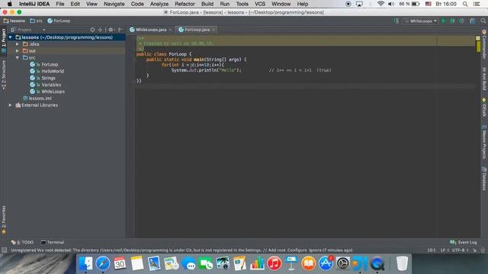Toggle the Commander tool window
Screen dimensions: 488x274
click(484, 44)
